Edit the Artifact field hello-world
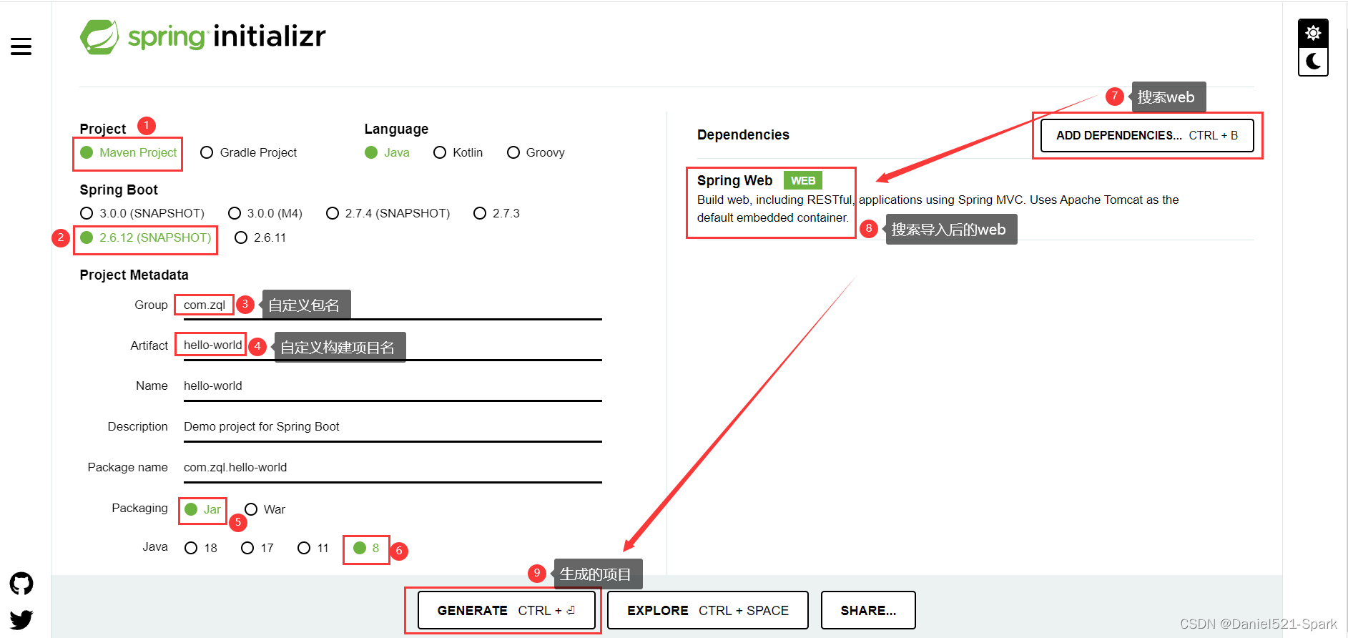Viewport: 1348px width, 638px height. tap(393, 345)
